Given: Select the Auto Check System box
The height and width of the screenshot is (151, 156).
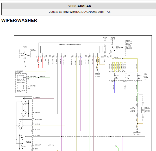Looking at the screenshot, I should 20,87.
